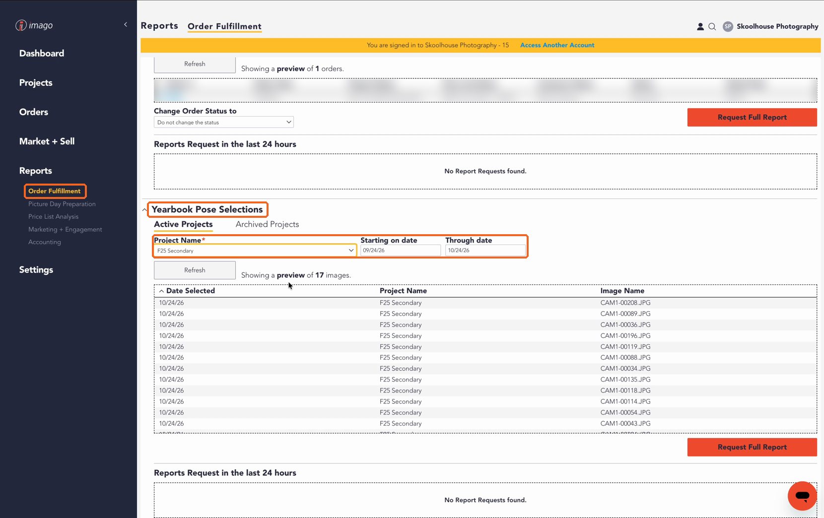This screenshot has height=518, width=824.
Task: Select image row CAM1-00135.JPG
Action: (x=485, y=380)
